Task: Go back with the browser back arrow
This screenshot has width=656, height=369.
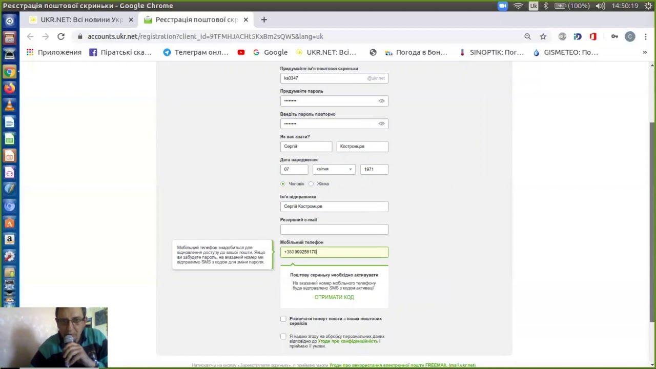Action: tap(30, 36)
